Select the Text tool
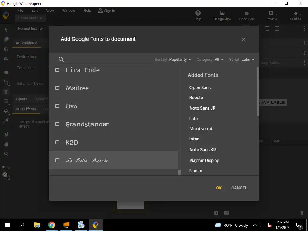308x231 pixels. pyautogui.click(x=6, y=92)
